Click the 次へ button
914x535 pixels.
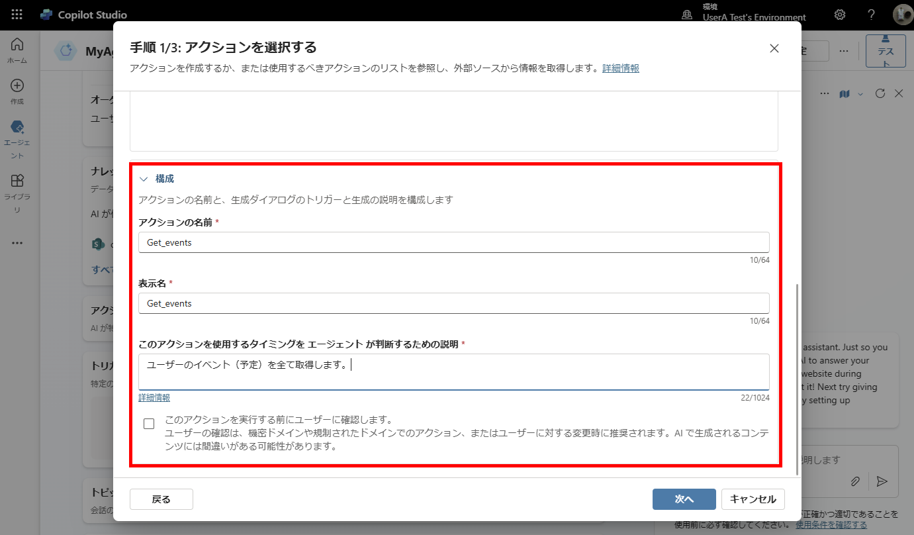tap(684, 499)
